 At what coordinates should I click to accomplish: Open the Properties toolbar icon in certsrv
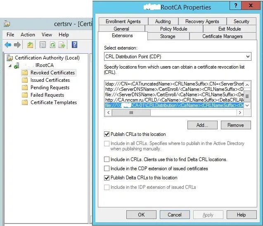point(43,45)
